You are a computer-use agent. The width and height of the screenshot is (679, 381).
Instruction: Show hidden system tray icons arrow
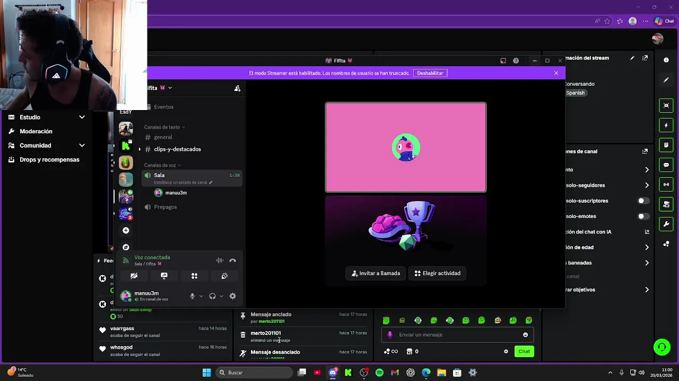click(x=610, y=373)
